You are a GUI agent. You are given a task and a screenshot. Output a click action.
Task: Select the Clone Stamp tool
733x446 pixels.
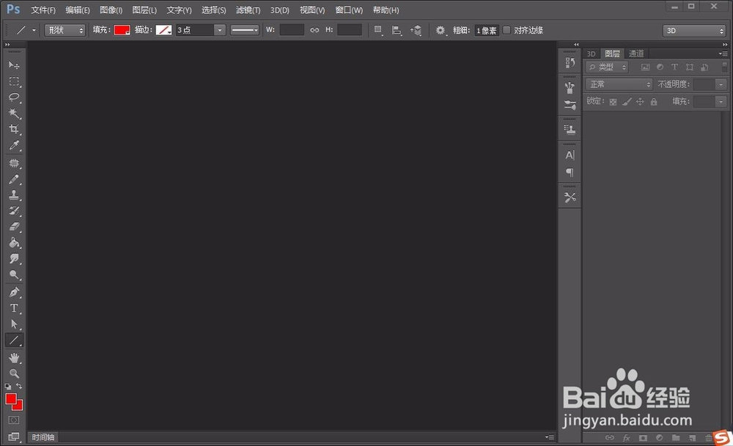coord(14,195)
